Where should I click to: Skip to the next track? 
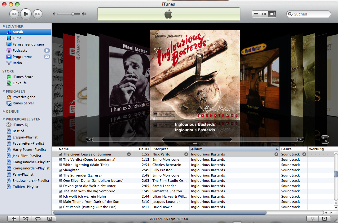point(38,14)
